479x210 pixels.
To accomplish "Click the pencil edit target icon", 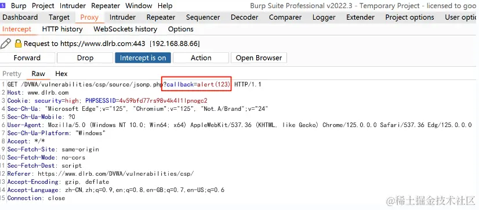I will [x=5, y=44].
